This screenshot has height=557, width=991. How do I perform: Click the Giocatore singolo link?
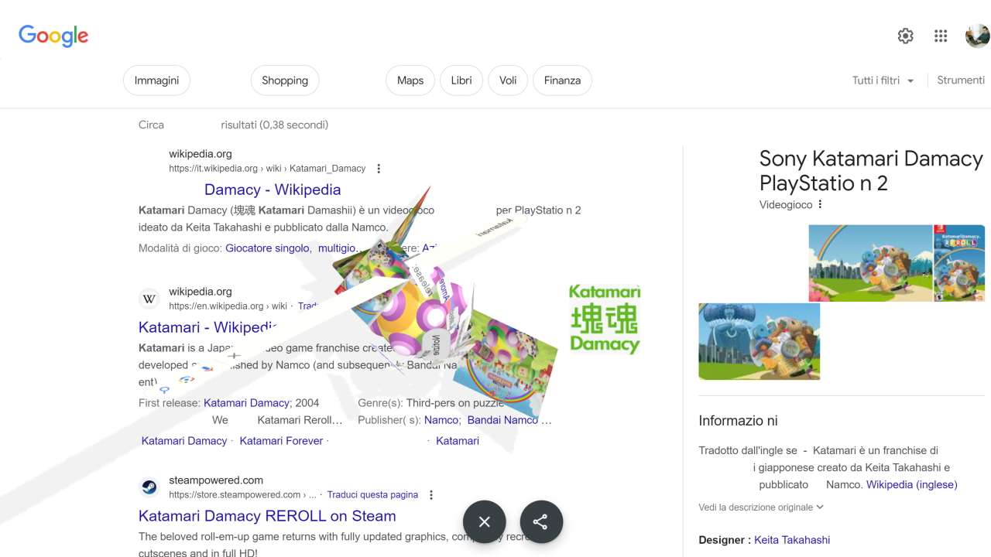coord(267,248)
